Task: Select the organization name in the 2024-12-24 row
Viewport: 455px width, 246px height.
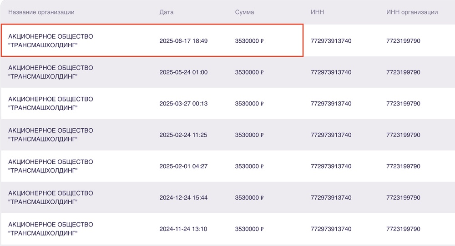Action: (x=51, y=198)
